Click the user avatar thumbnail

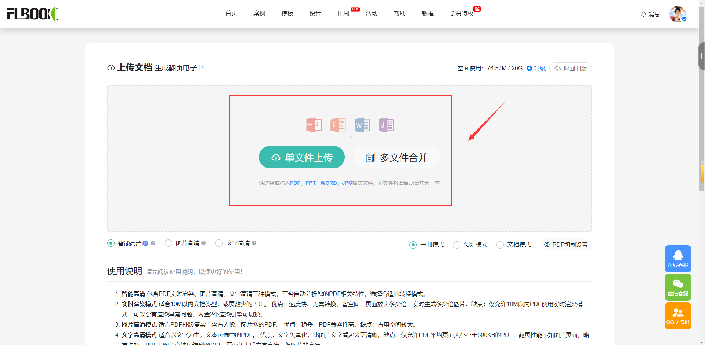tap(678, 14)
